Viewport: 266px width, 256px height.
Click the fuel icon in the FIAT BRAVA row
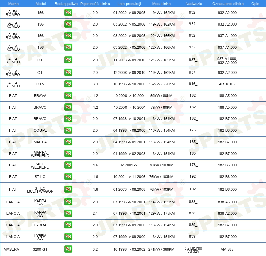click(x=68, y=96)
